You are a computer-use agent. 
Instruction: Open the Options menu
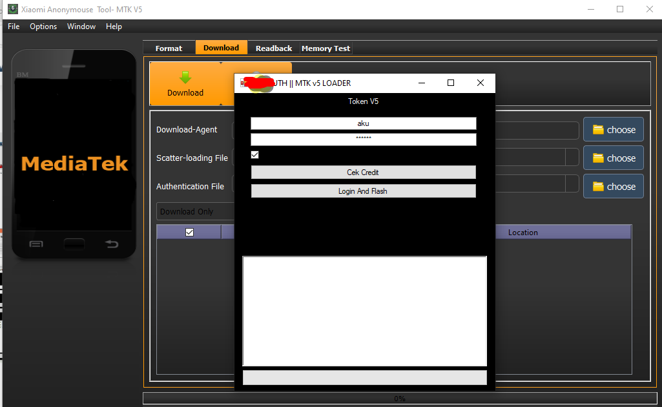point(43,26)
